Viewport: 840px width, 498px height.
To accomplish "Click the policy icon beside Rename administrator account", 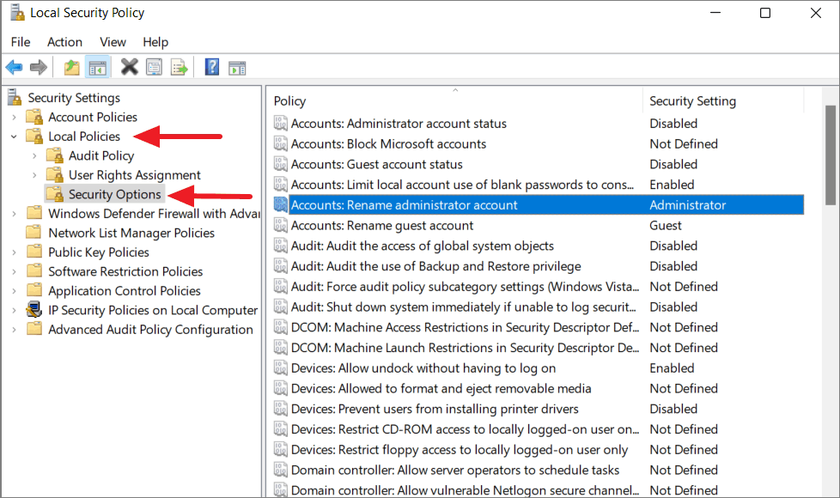I will [281, 204].
